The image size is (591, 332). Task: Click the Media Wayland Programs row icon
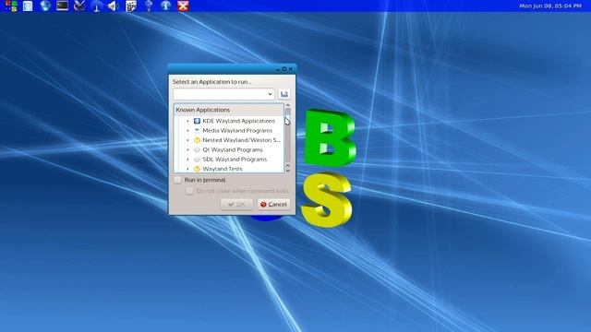click(x=197, y=130)
